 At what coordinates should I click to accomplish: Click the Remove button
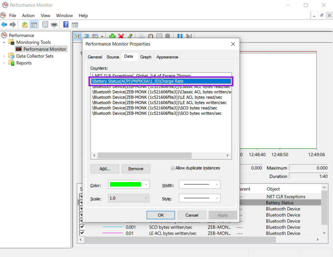[x=136, y=169]
